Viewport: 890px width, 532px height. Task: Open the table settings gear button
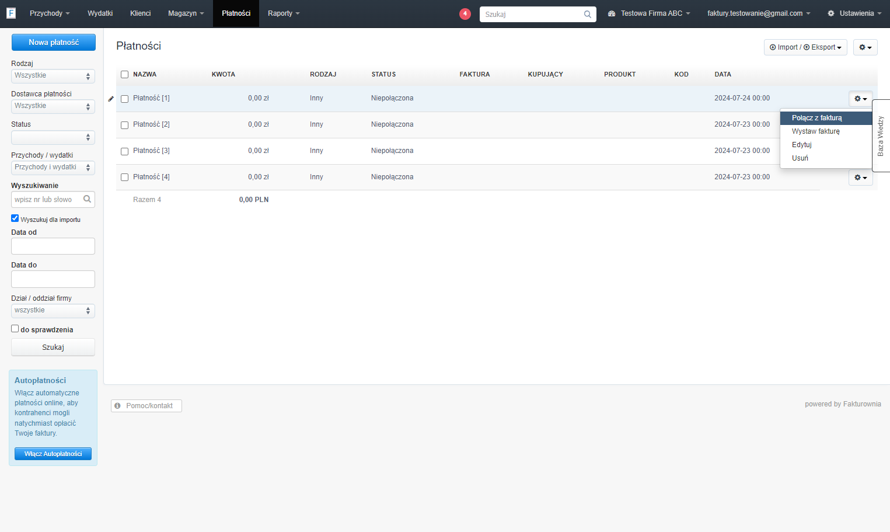(865, 47)
